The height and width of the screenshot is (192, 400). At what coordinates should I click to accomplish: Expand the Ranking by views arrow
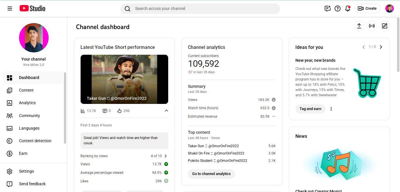click(166, 156)
